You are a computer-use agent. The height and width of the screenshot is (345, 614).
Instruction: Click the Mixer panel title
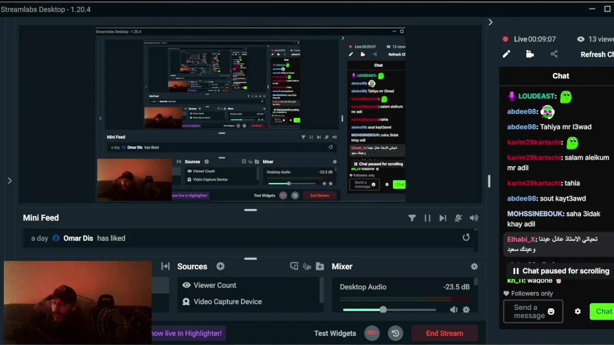click(342, 266)
